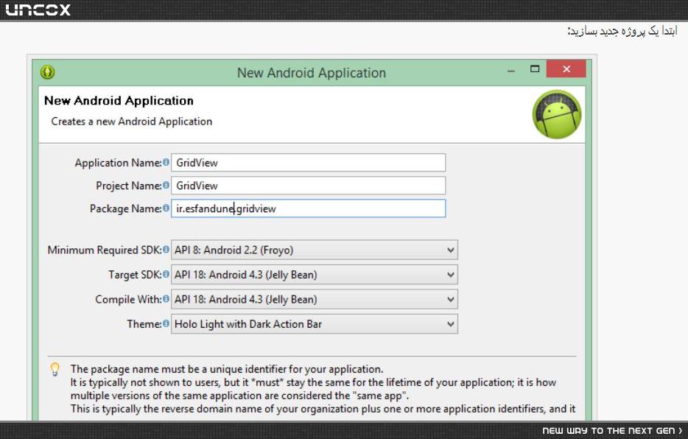Click 'NEW WAY TO THE NEXT GEN' footer text
The image size is (688, 439).
(x=608, y=431)
